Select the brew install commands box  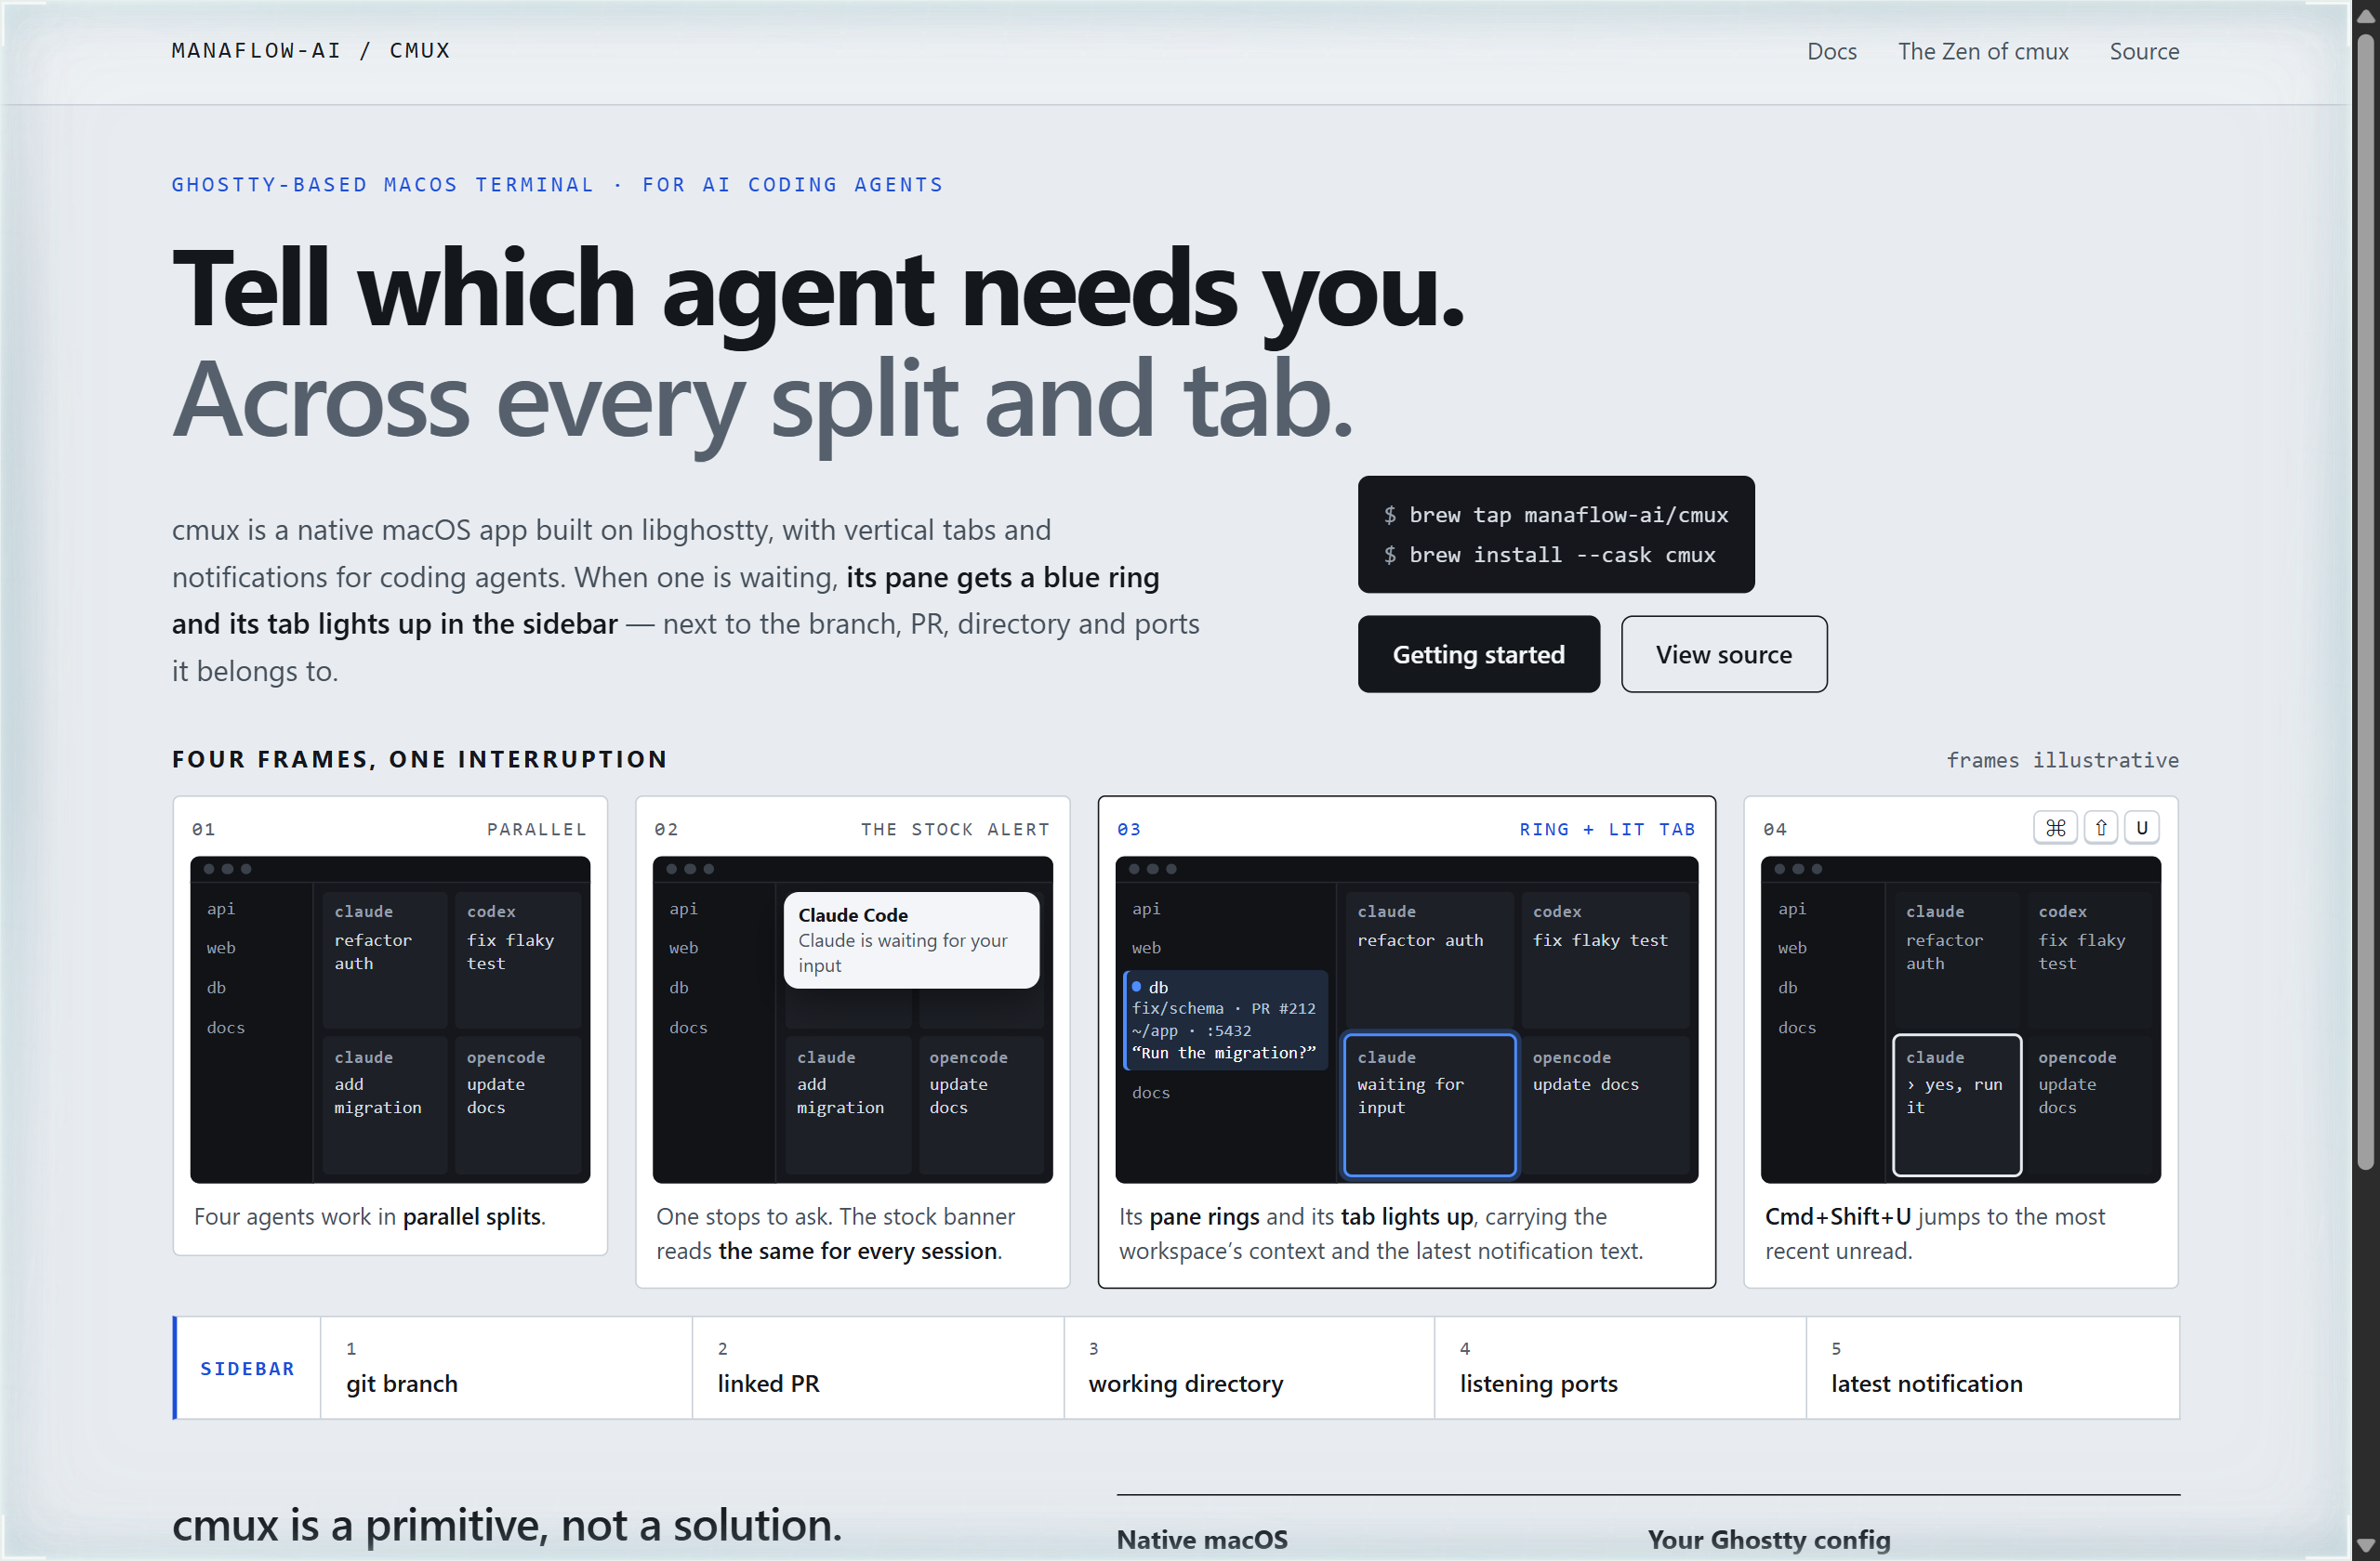pyautogui.click(x=1555, y=533)
